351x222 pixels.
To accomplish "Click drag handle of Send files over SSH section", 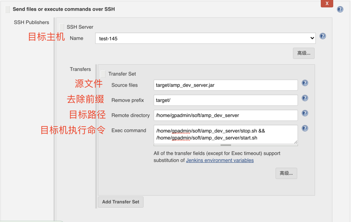I will click(x=7, y=9).
